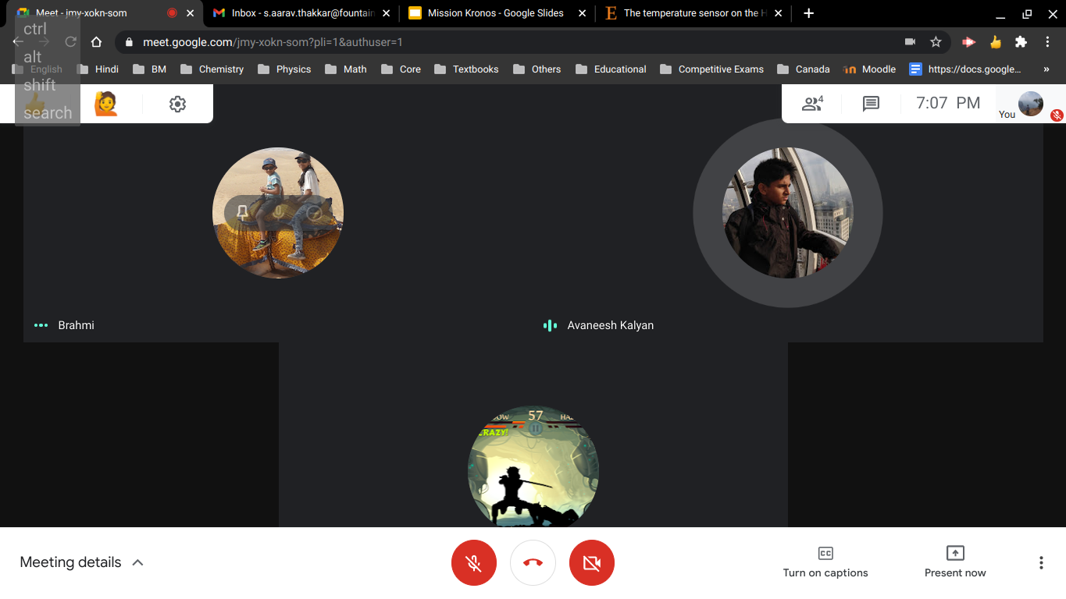Open the Math bookmarks folder
1066x599 pixels.
pos(346,69)
